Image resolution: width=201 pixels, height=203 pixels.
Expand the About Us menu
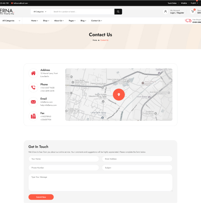[x=59, y=21]
